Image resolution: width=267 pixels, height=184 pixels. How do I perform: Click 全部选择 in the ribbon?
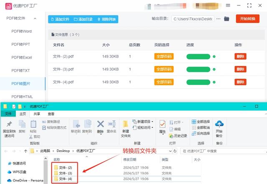click(x=201, y=122)
